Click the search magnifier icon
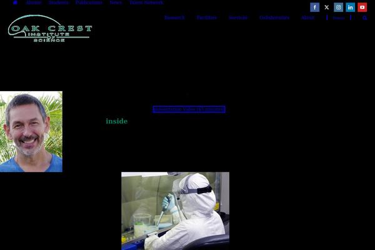The image size is (375, 250). click(x=364, y=17)
